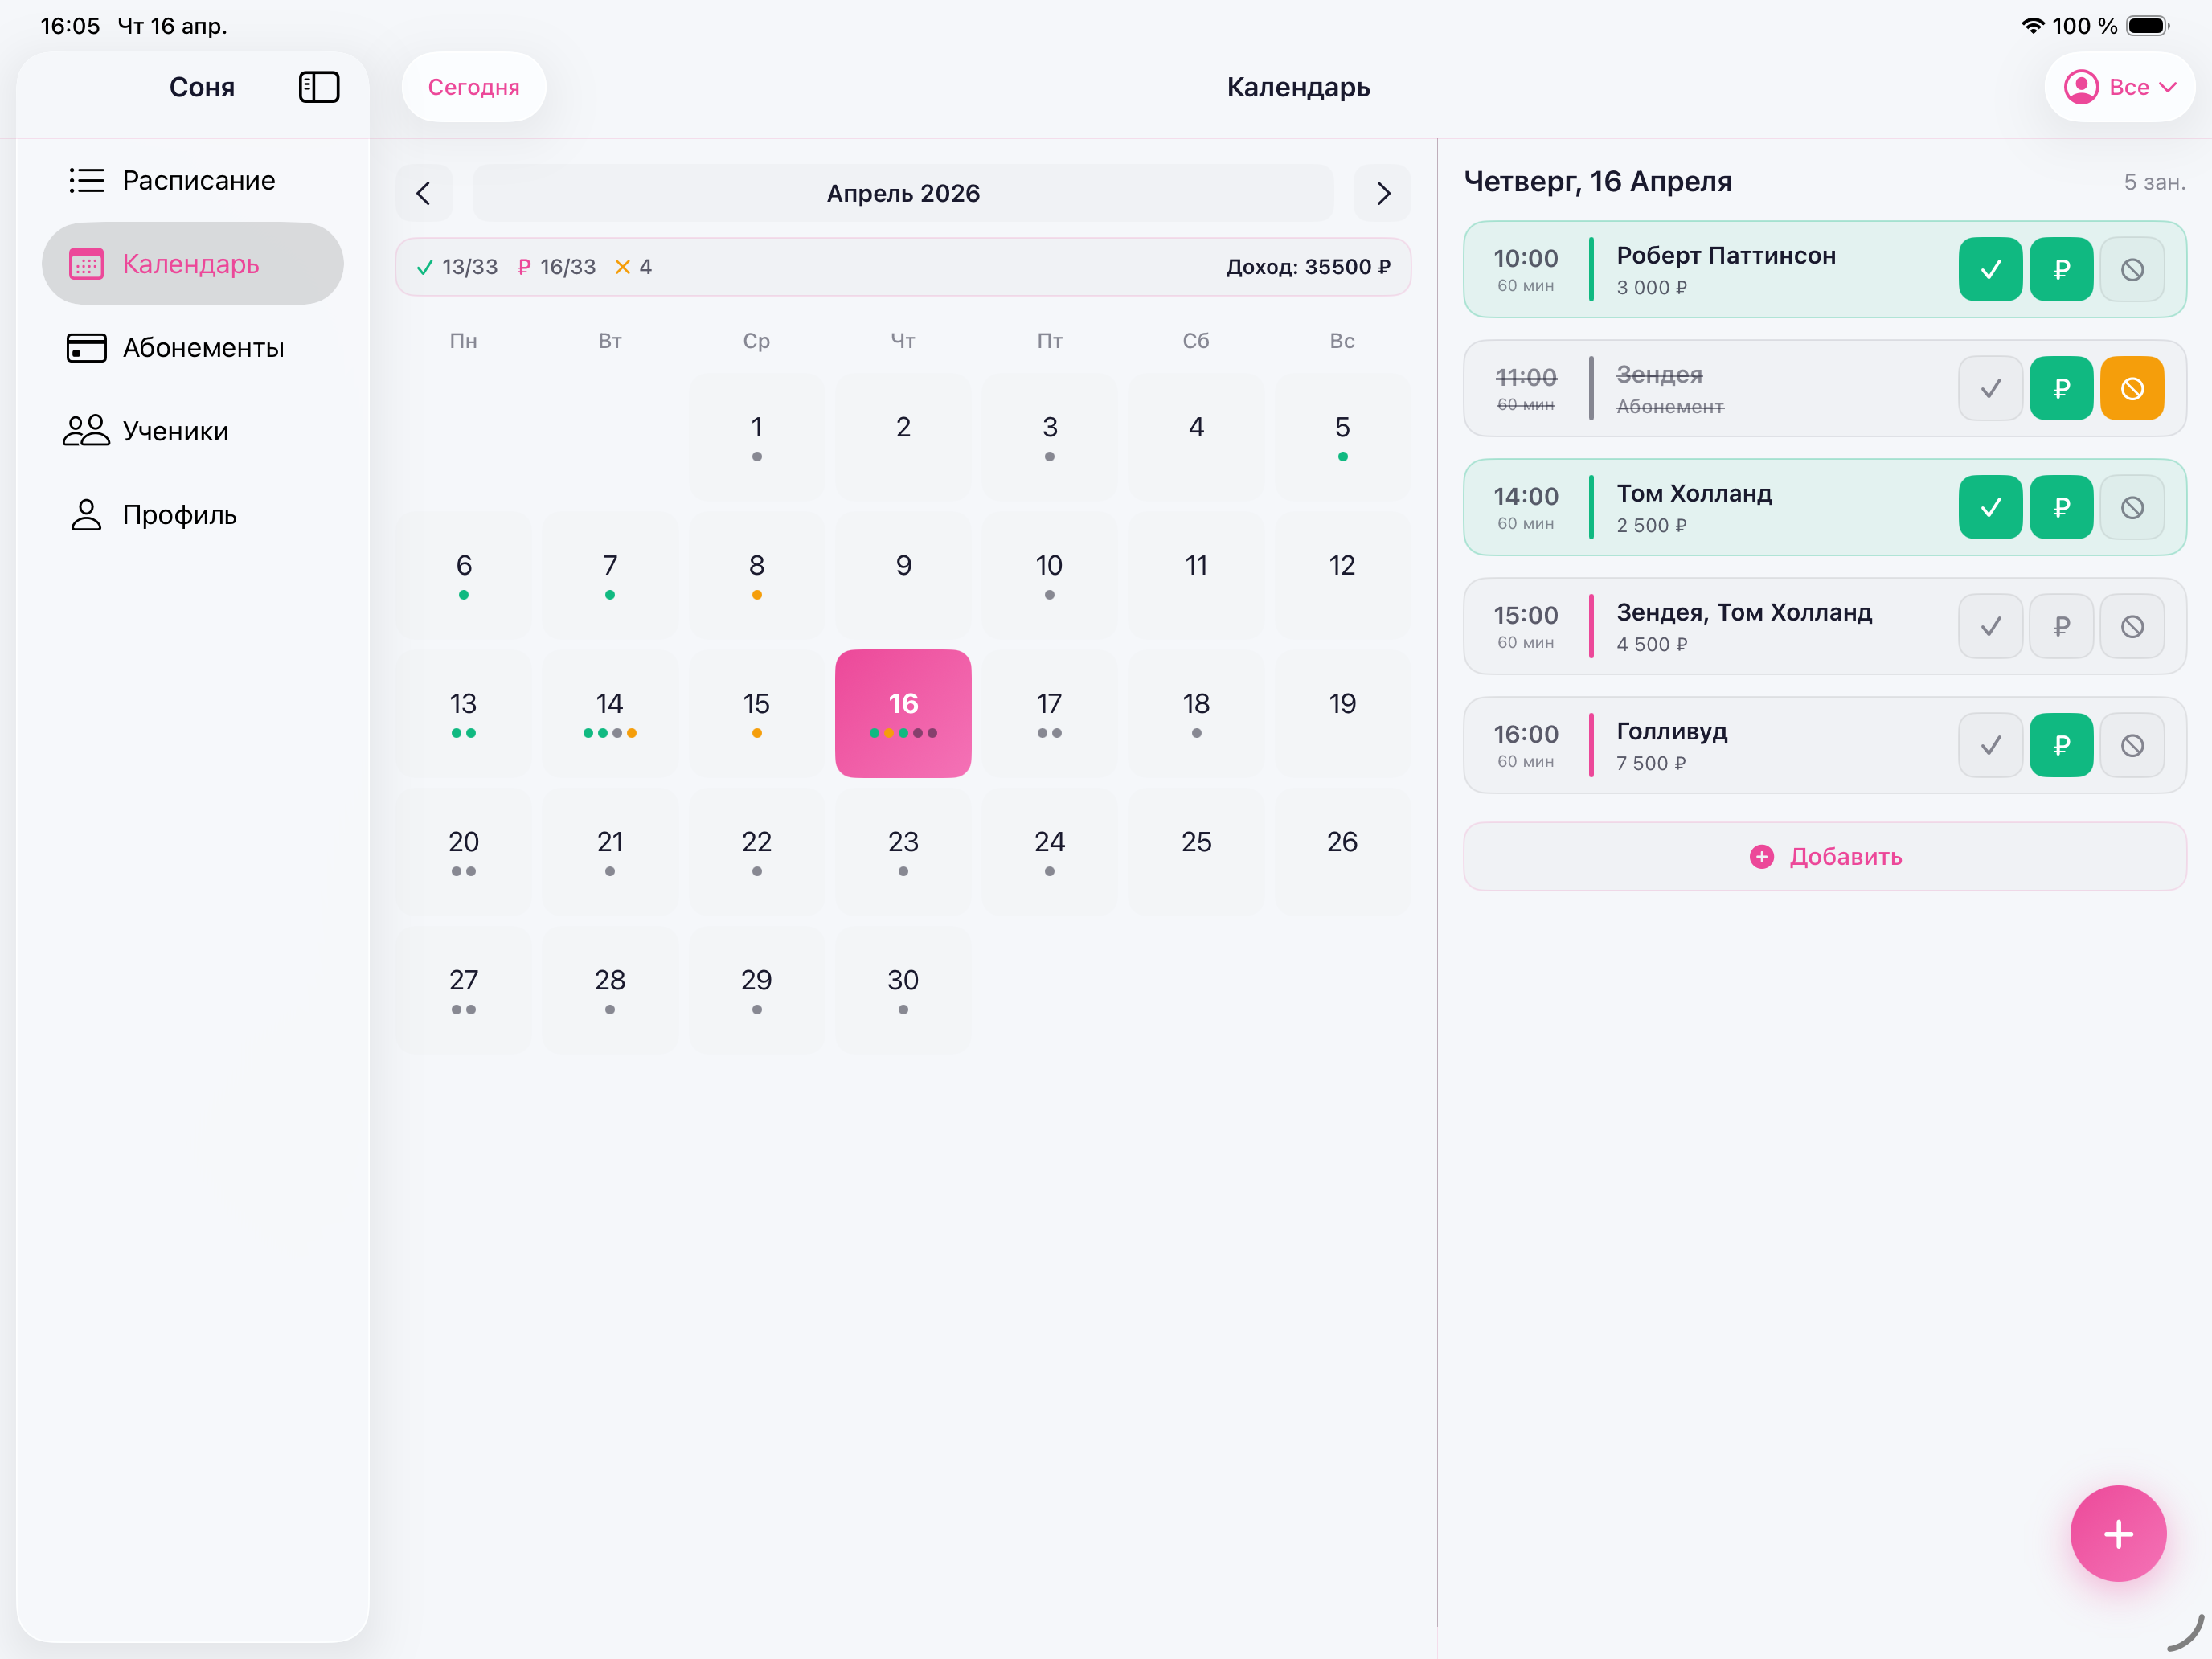Mark the 16:00 Голливуд lesson as paid
Viewport: 2212px width, 1659px height.
[x=2061, y=744]
